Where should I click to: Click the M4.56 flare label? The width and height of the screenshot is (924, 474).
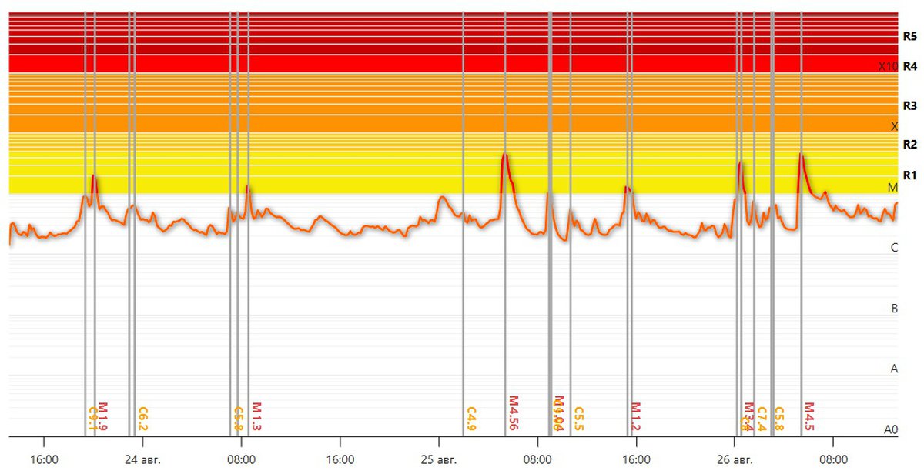point(514,413)
